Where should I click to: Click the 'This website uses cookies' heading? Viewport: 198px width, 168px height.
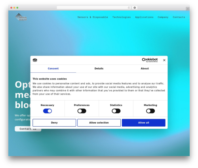[49, 79]
